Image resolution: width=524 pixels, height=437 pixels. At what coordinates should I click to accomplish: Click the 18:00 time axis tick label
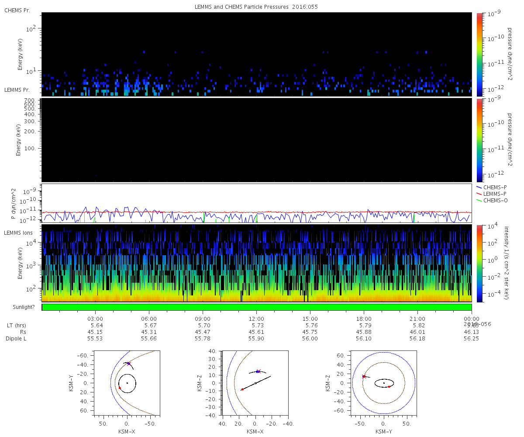364,319
